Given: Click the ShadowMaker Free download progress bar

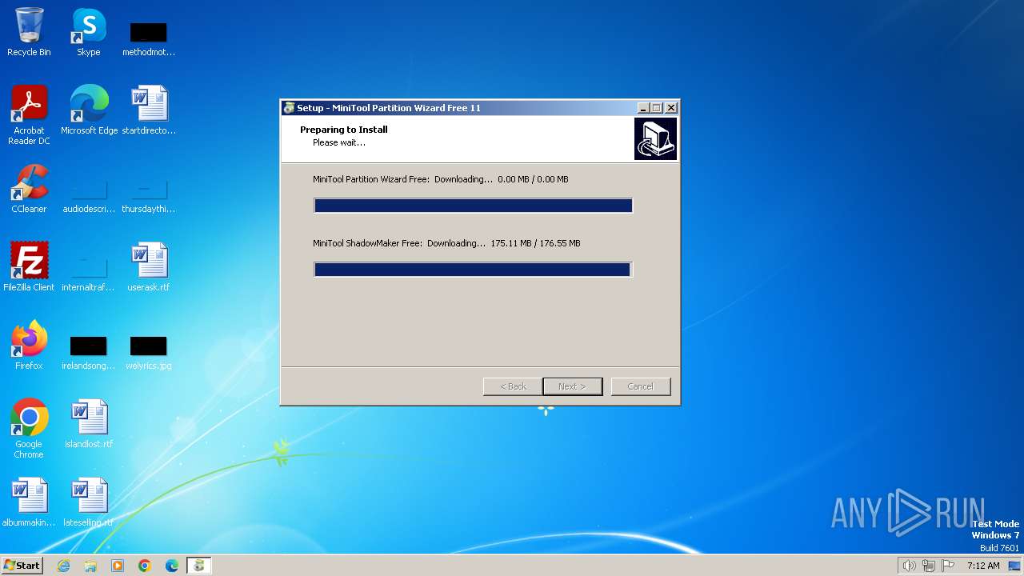Looking at the screenshot, I should coord(473,270).
